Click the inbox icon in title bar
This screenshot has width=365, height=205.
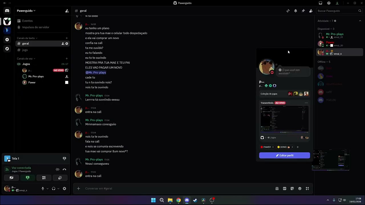pos(321,3)
